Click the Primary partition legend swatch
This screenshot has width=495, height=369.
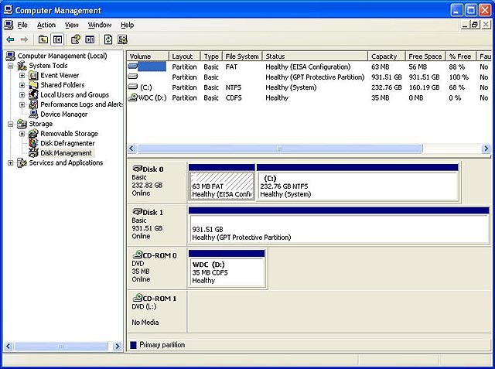[133, 345]
